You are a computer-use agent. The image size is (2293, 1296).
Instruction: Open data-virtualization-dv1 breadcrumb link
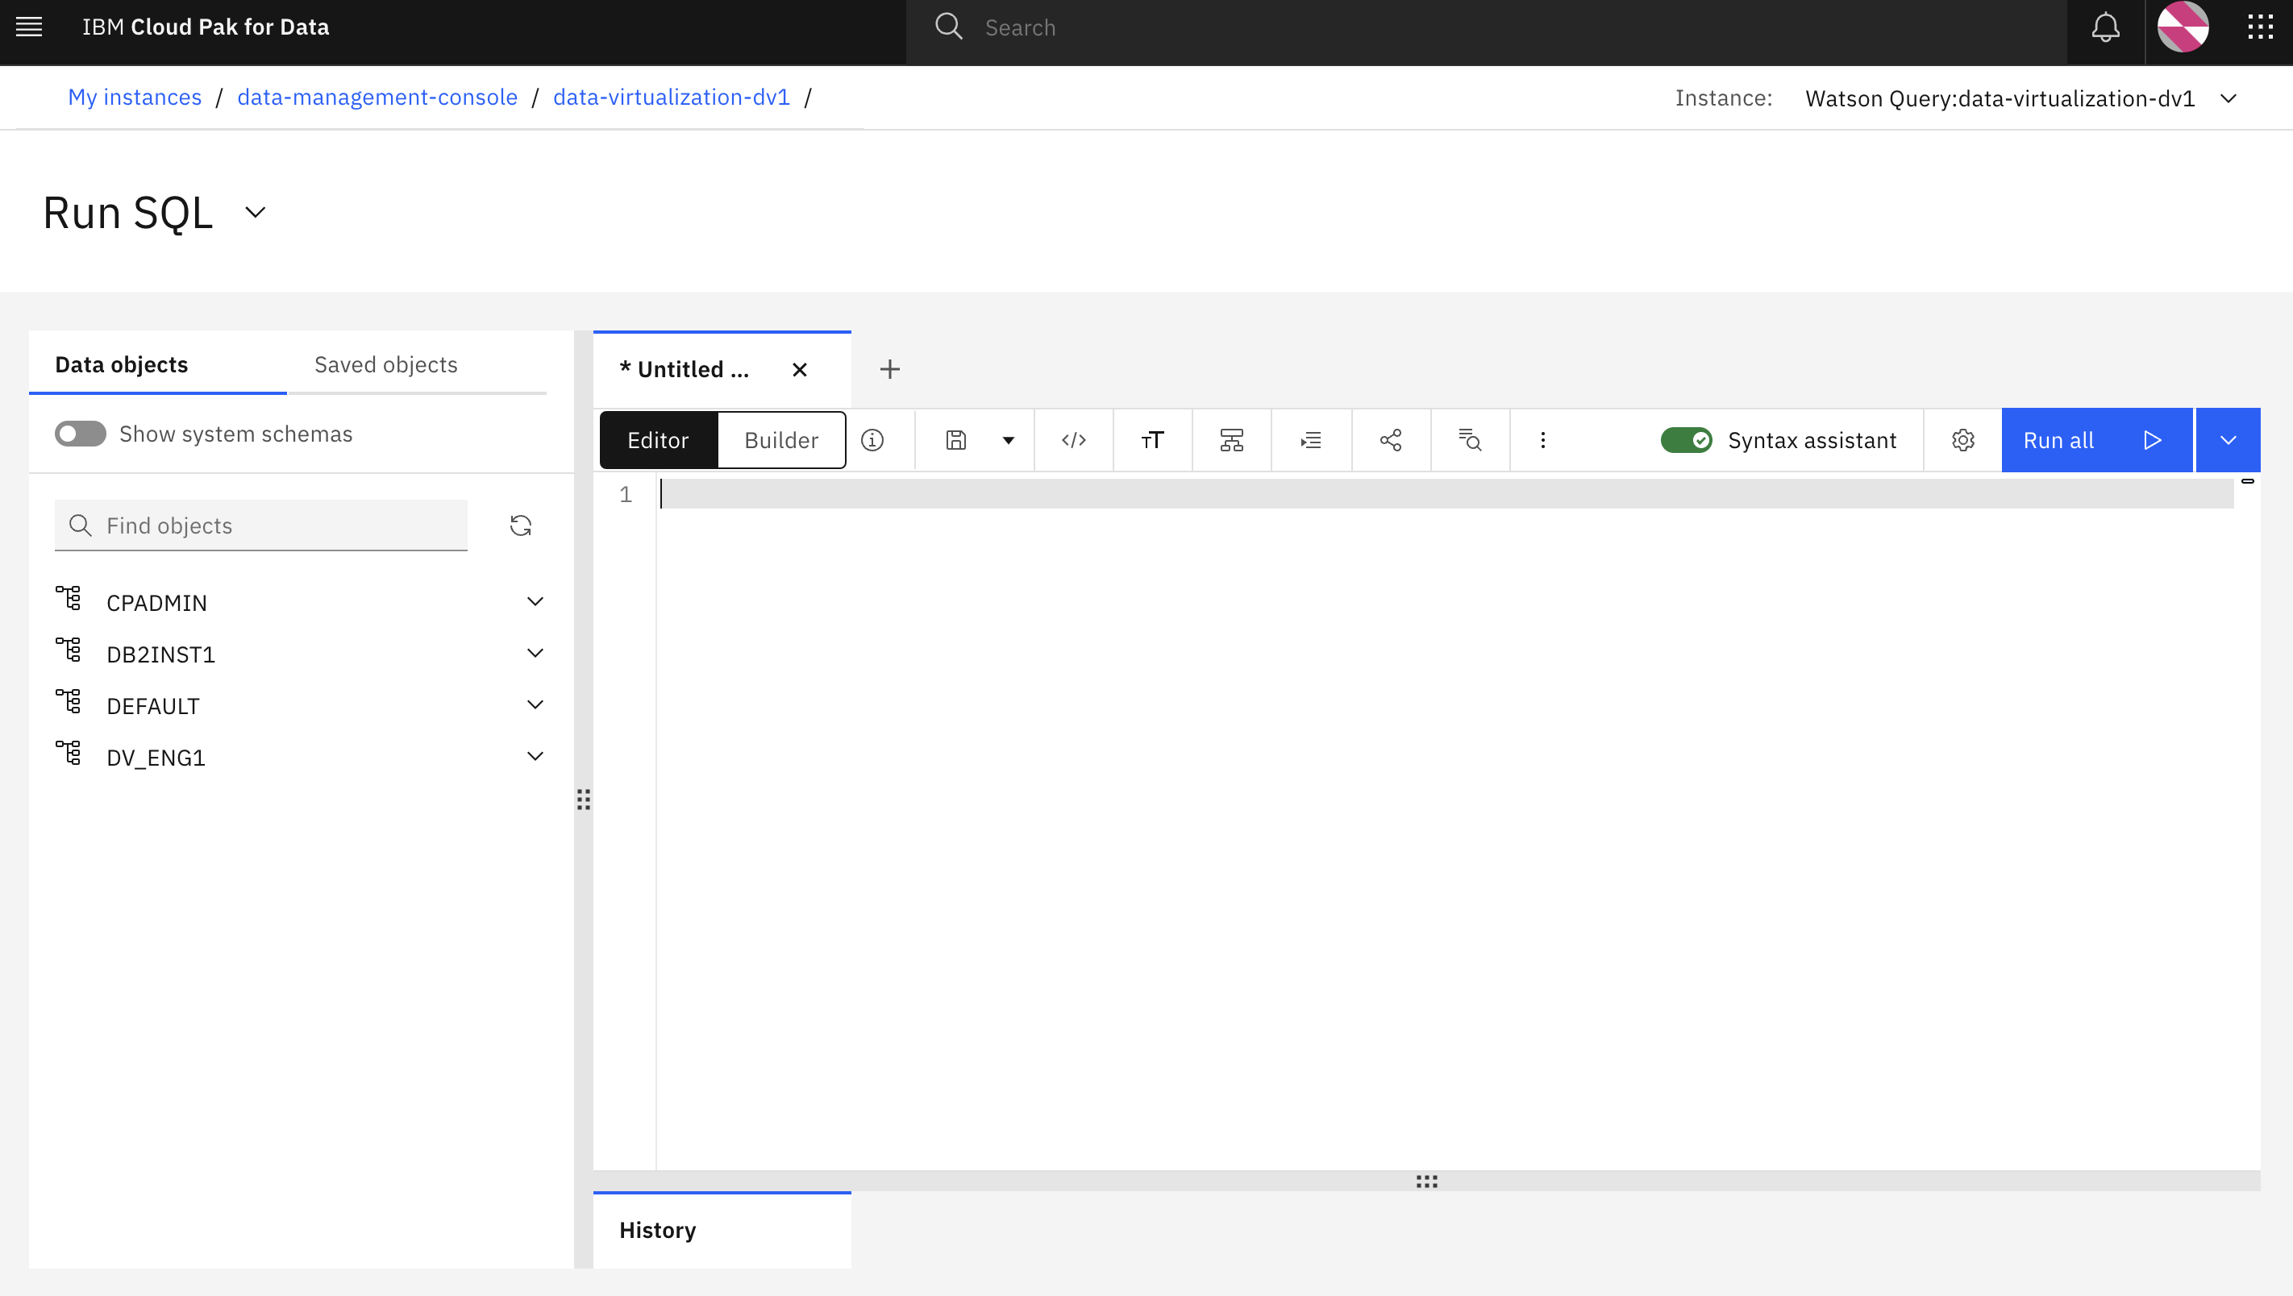click(671, 97)
